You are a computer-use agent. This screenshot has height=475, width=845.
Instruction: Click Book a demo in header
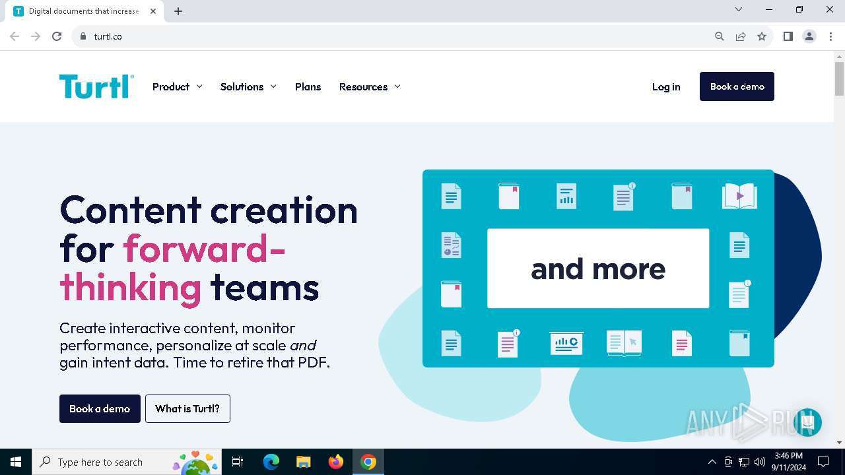[737, 86]
